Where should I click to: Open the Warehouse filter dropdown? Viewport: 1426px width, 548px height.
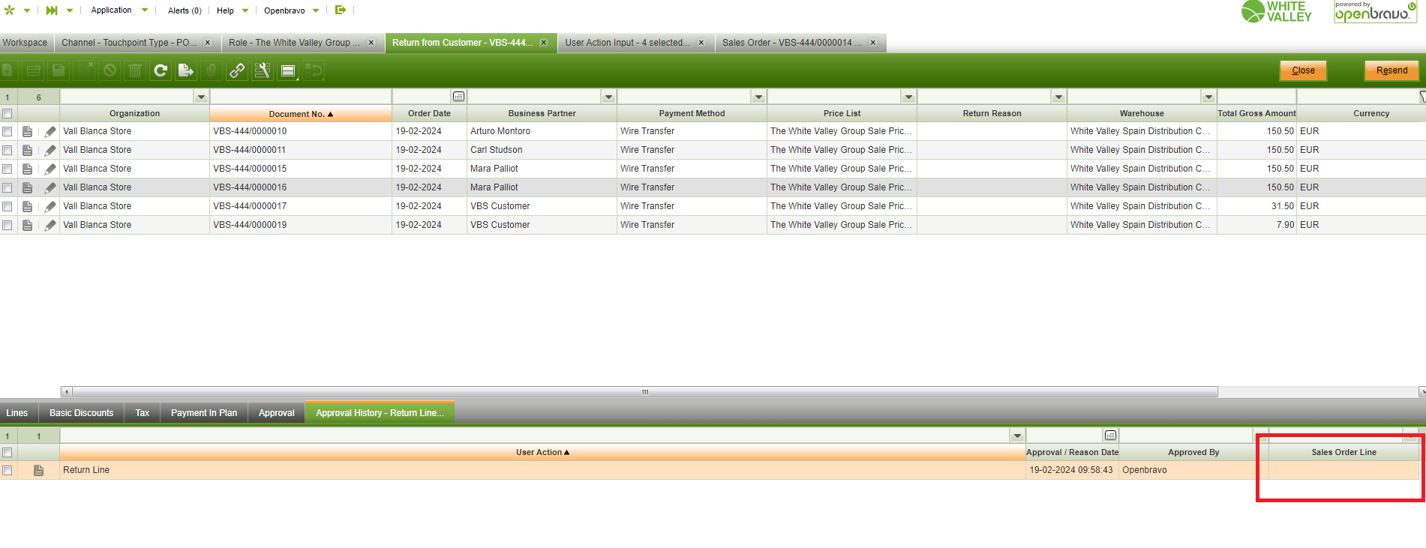point(1208,97)
